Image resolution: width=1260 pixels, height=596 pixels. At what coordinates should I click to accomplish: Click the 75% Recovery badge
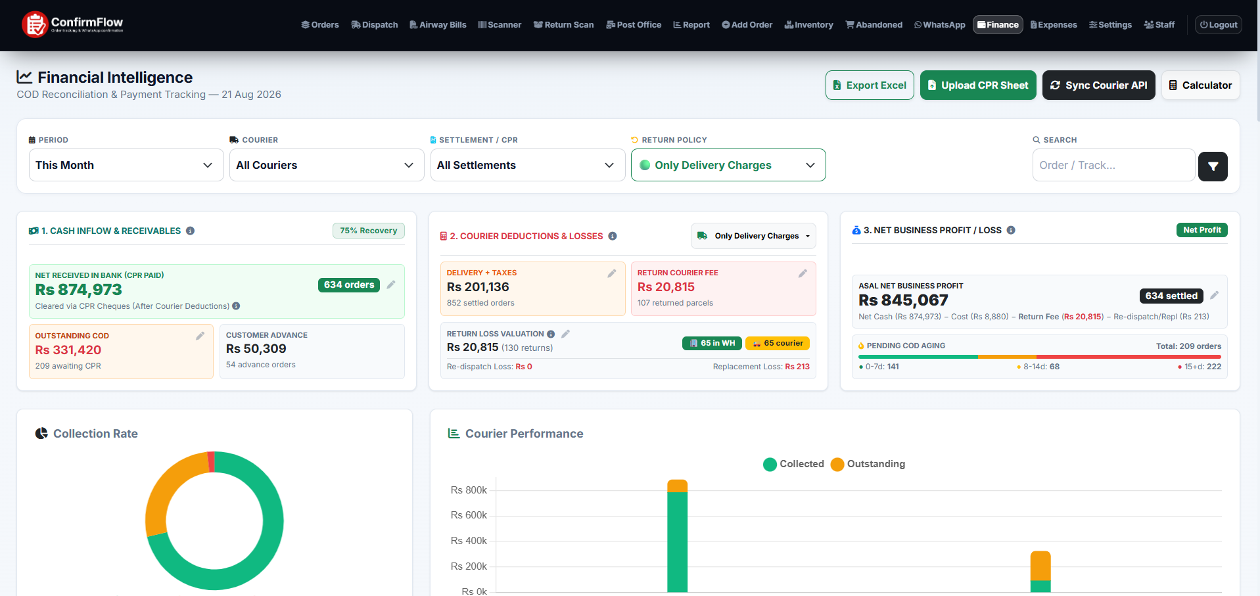click(x=368, y=231)
